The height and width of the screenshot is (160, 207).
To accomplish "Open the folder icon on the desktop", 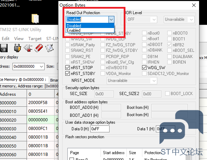I will (x=35, y=19).
